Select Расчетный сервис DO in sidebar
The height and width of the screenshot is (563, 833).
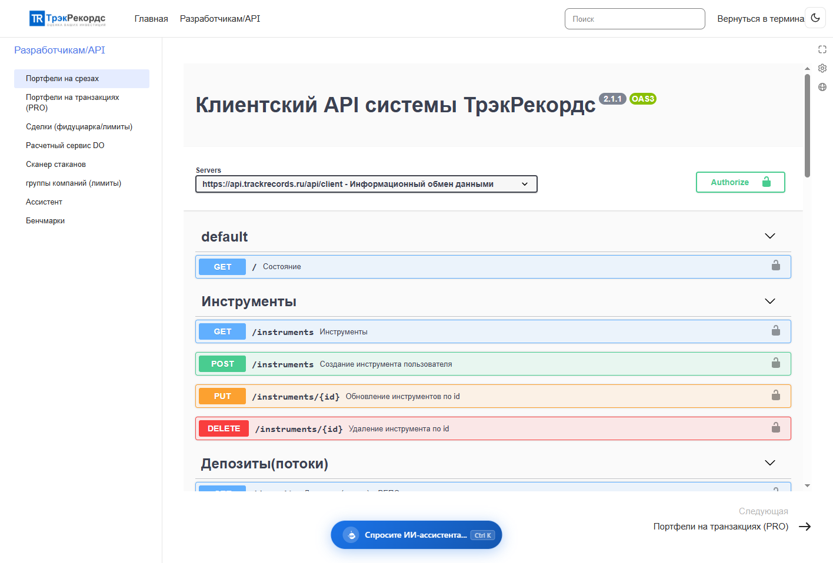(82, 146)
